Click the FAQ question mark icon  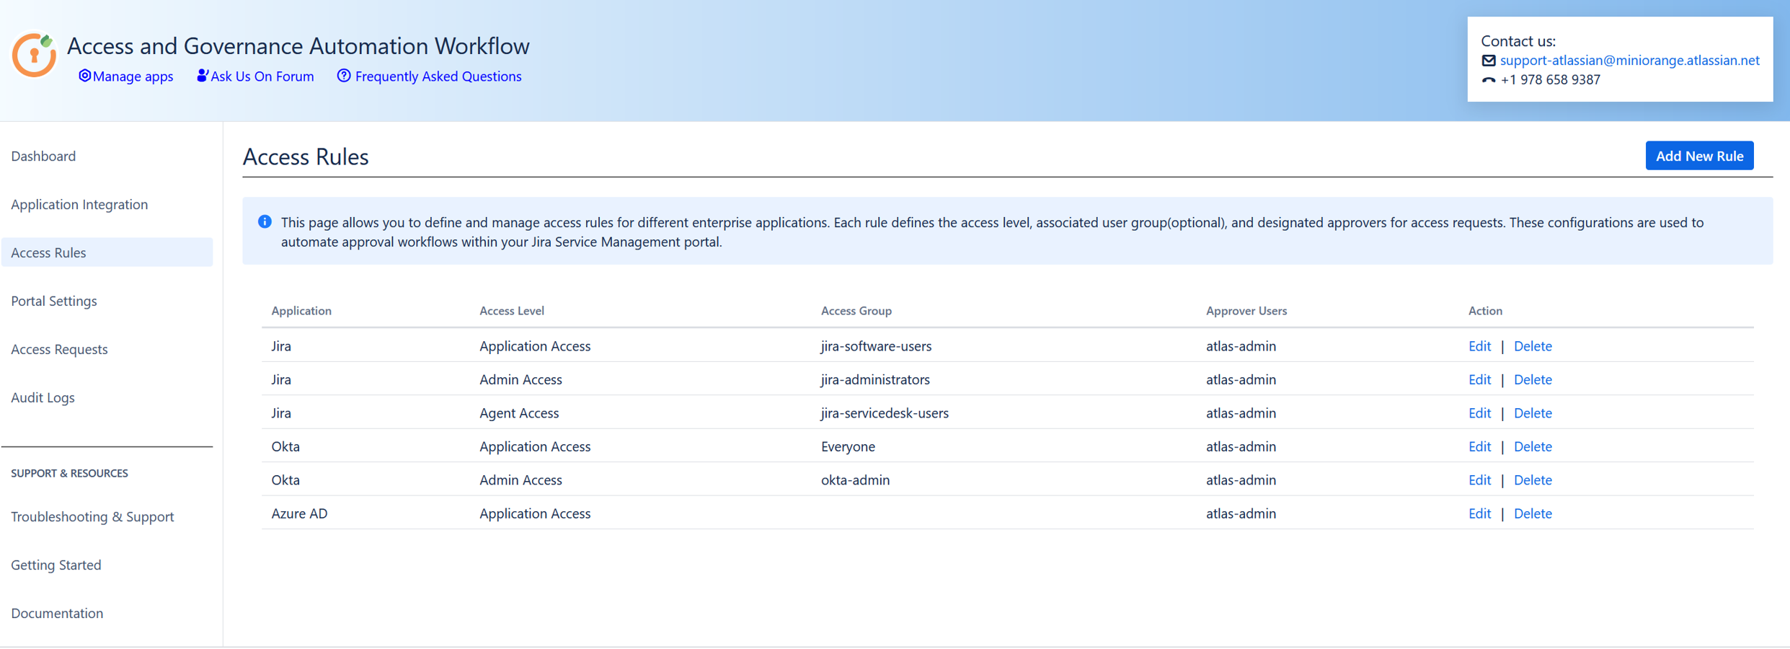point(344,76)
